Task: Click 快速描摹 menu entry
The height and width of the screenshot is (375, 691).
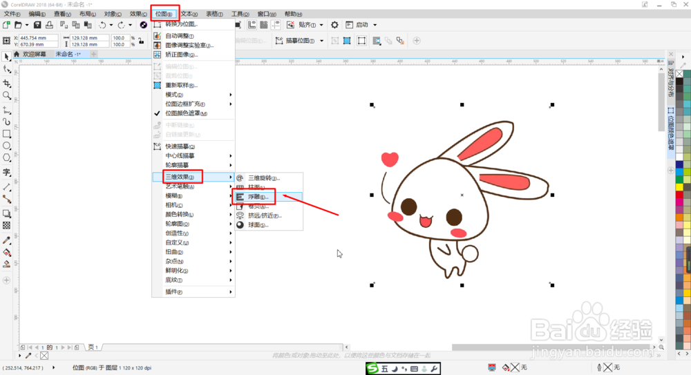Action: (193, 146)
